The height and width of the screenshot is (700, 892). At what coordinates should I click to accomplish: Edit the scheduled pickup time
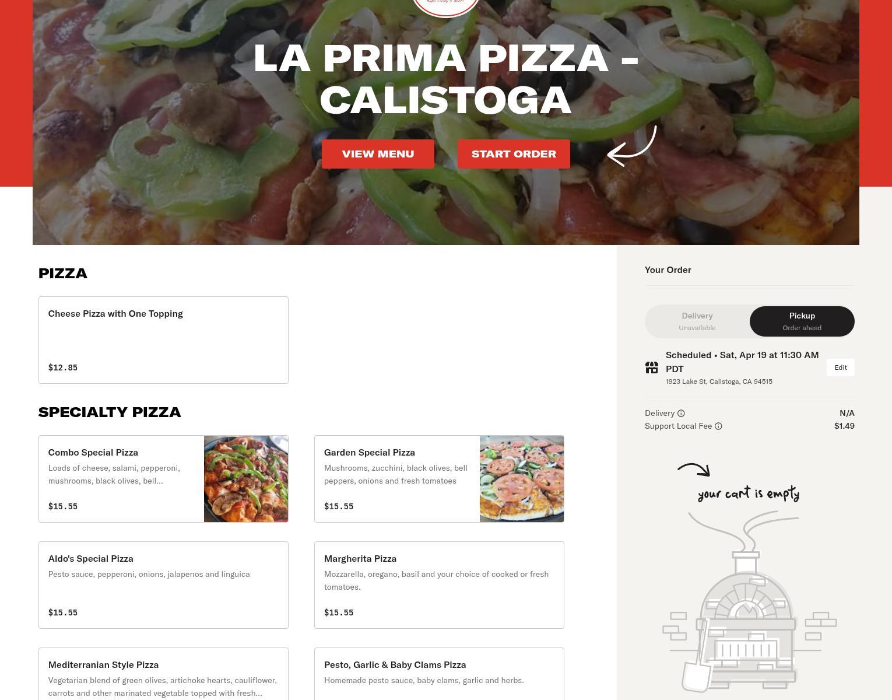coord(841,367)
